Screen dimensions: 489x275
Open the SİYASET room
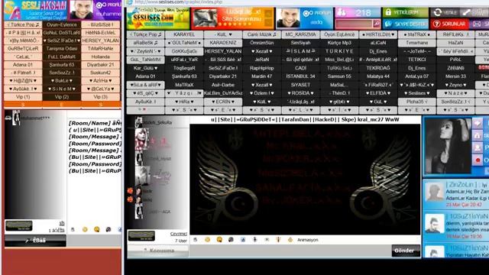[x=300, y=85]
